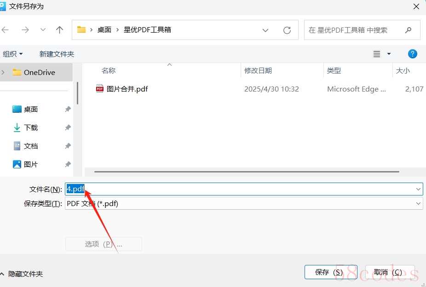Go back with the left arrow button
This screenshot has height=287, width=426.
tap(6, 30)
